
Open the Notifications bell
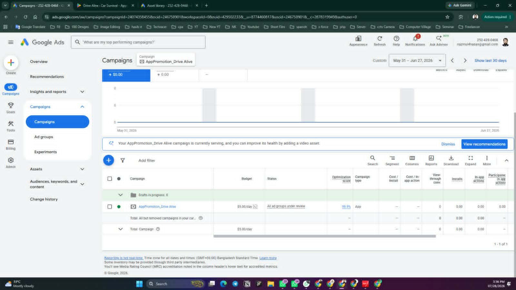(415, 41)
